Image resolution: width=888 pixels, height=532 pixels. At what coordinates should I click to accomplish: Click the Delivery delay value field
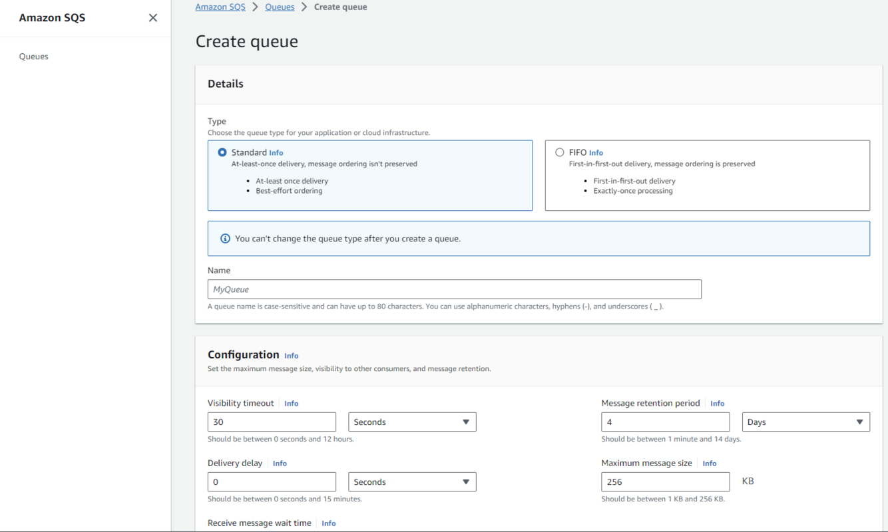[272, 482]
